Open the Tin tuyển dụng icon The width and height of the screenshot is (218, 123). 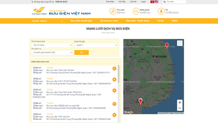pyautogui.click(x=161, y=11)
